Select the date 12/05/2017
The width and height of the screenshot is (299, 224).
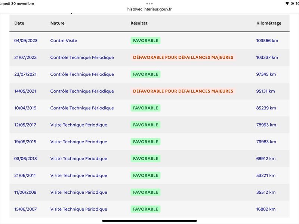[x=25, y=125]
